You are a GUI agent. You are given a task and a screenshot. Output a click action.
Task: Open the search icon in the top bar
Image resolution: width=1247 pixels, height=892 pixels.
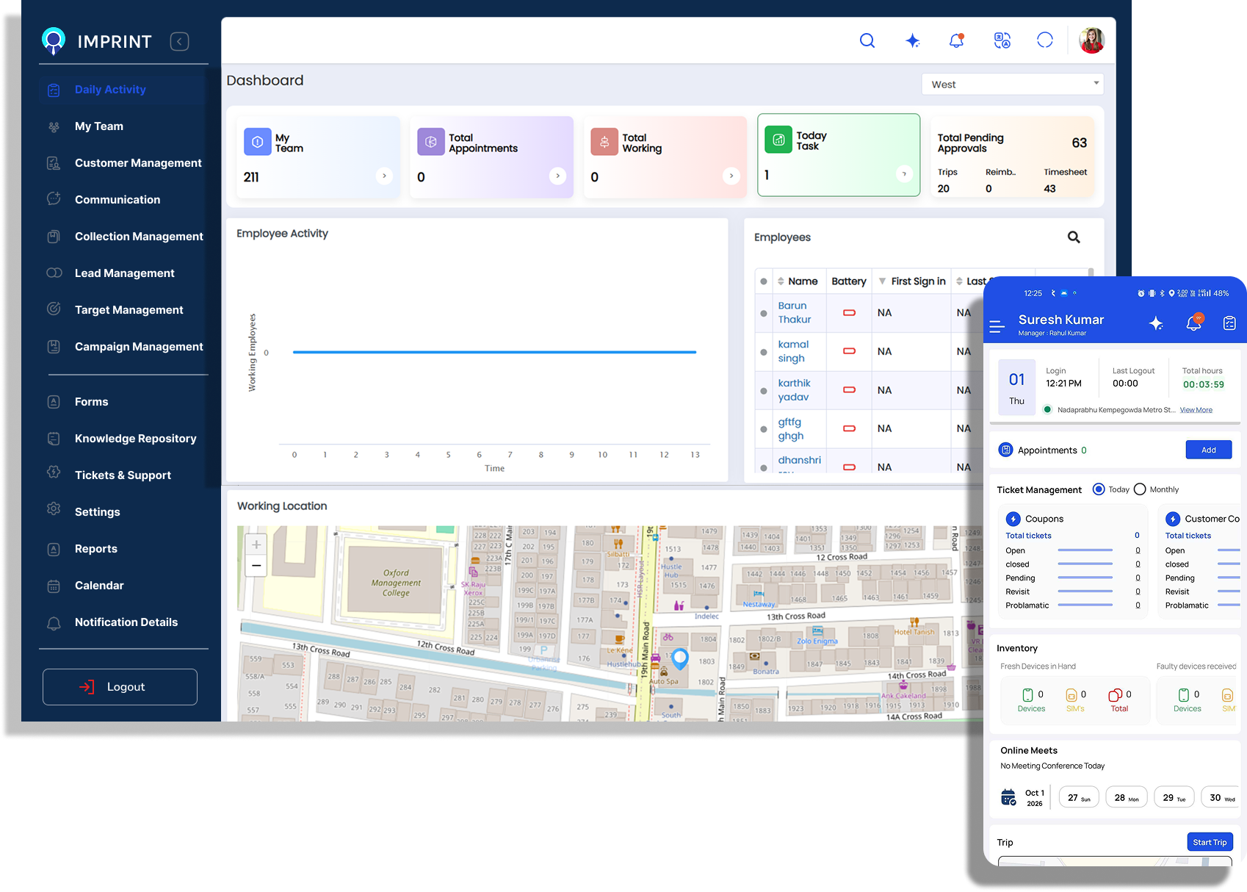click(867, 40)
